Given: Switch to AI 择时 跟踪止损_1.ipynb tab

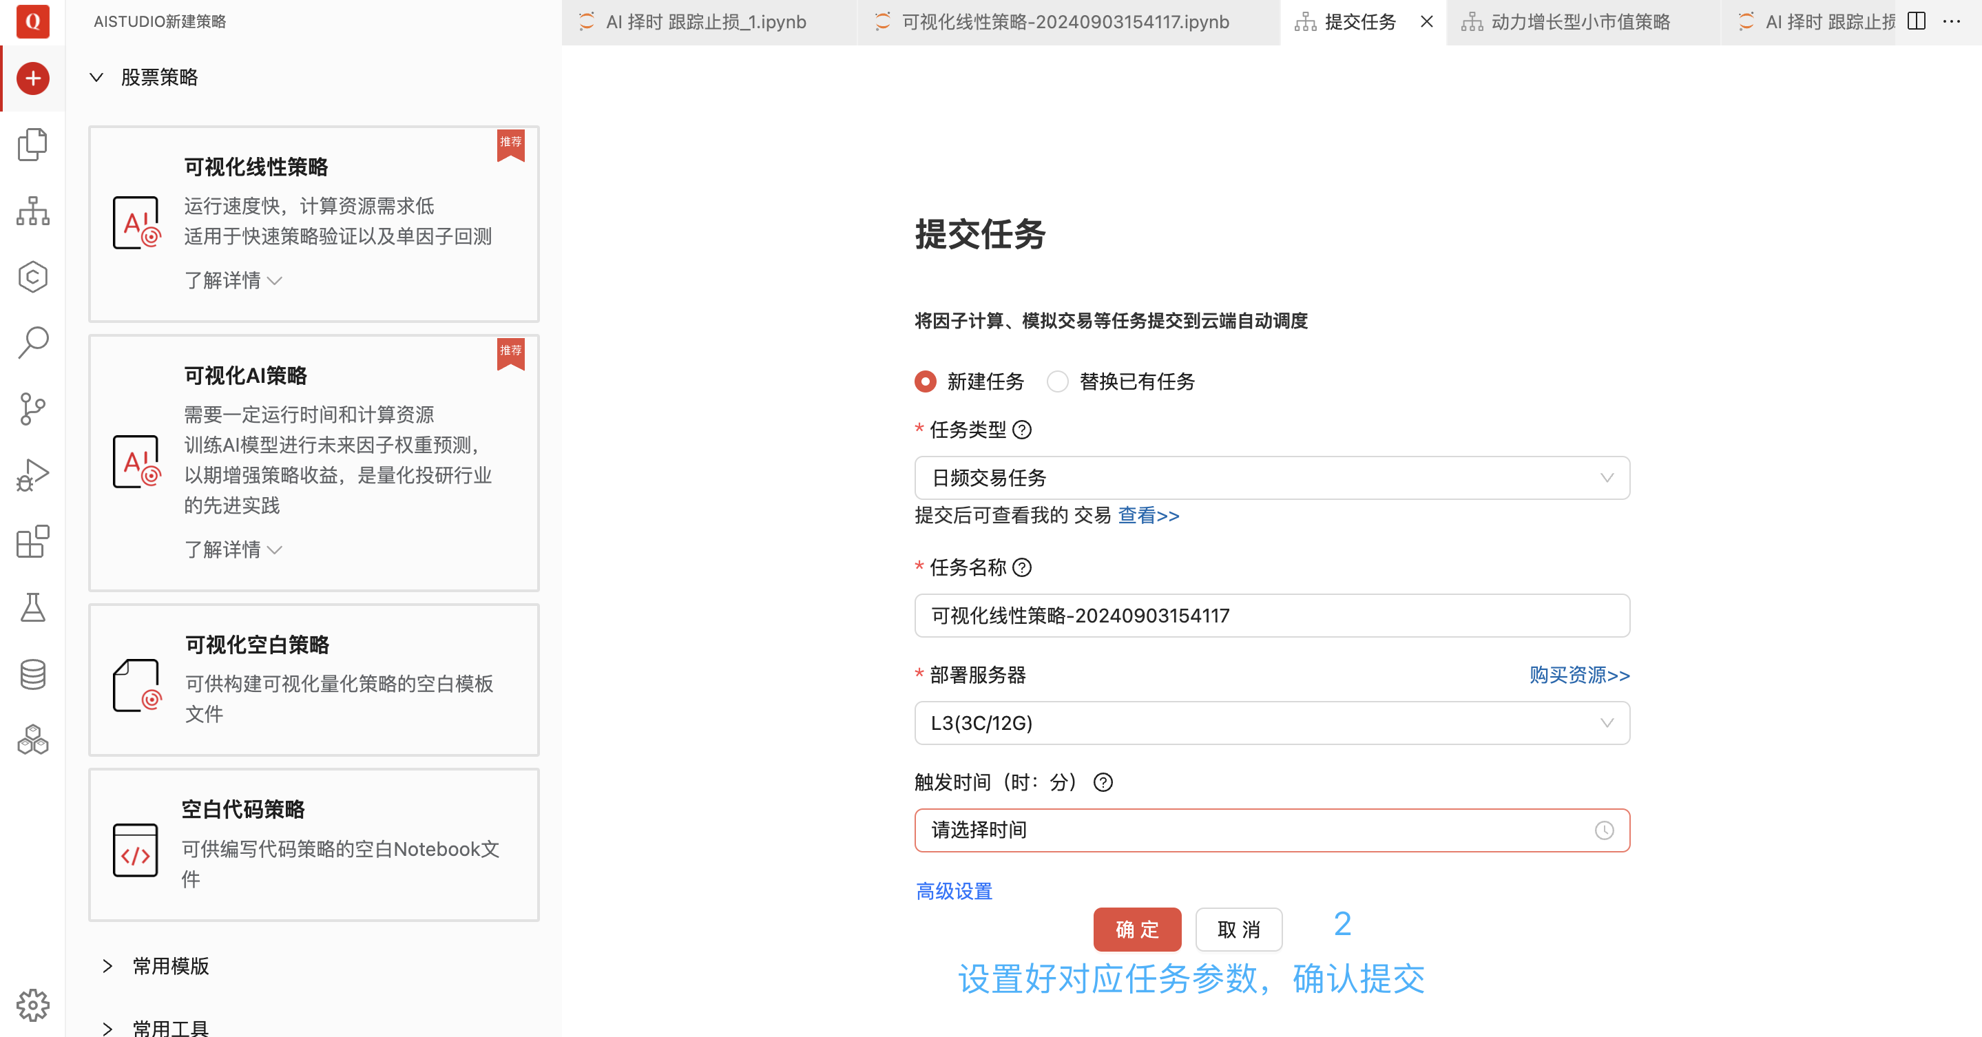Looking at the screenshot, I should (x=705, y=21).
